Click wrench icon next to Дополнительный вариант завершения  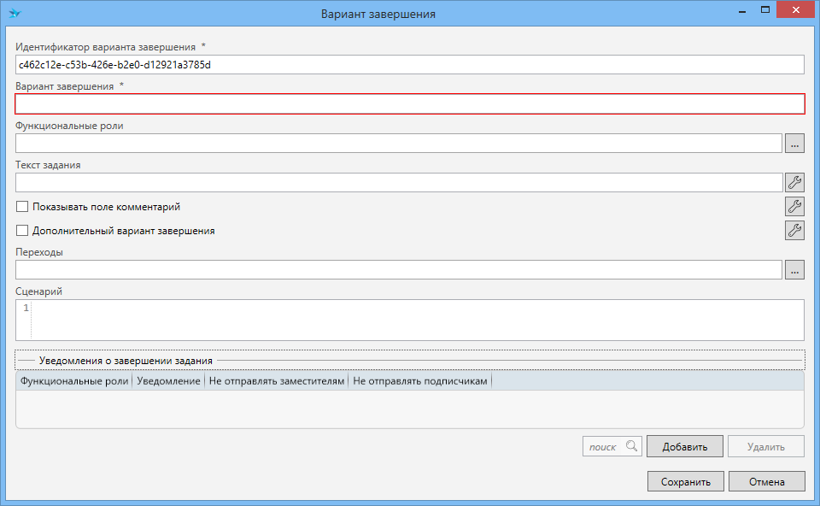pyautogui.click(x=794, y=230)
